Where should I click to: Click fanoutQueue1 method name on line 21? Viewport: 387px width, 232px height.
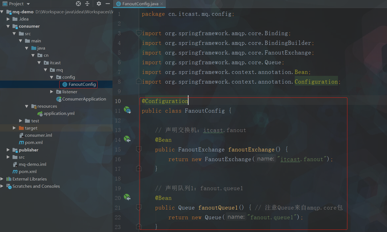(x=218, y=208)
